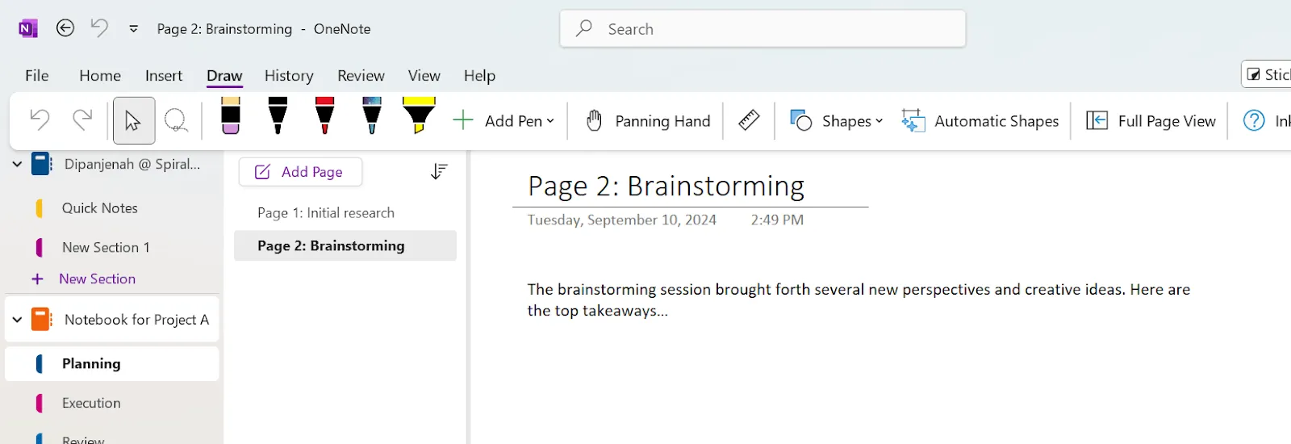
Task: Select the Eraser tool
Action: [x=231, y=115]
